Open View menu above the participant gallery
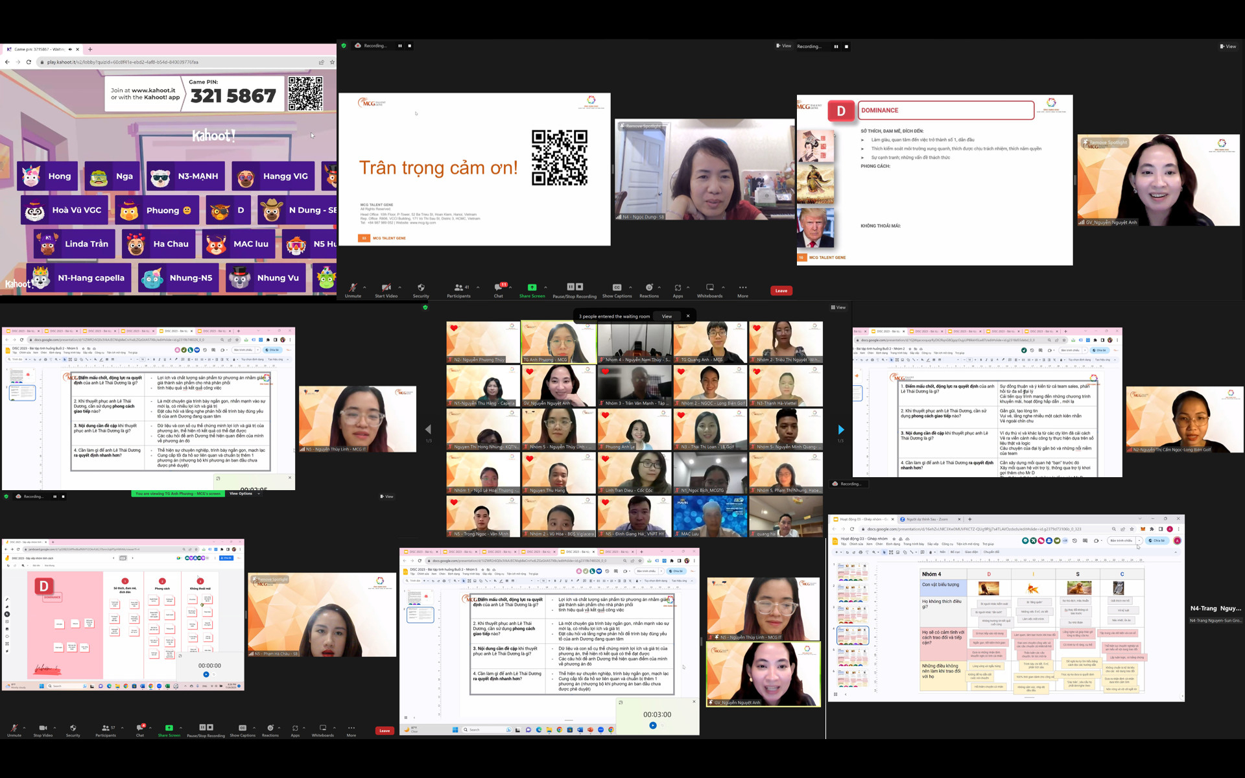Screen dimensions: 1245x778 [x=838, y=307]
